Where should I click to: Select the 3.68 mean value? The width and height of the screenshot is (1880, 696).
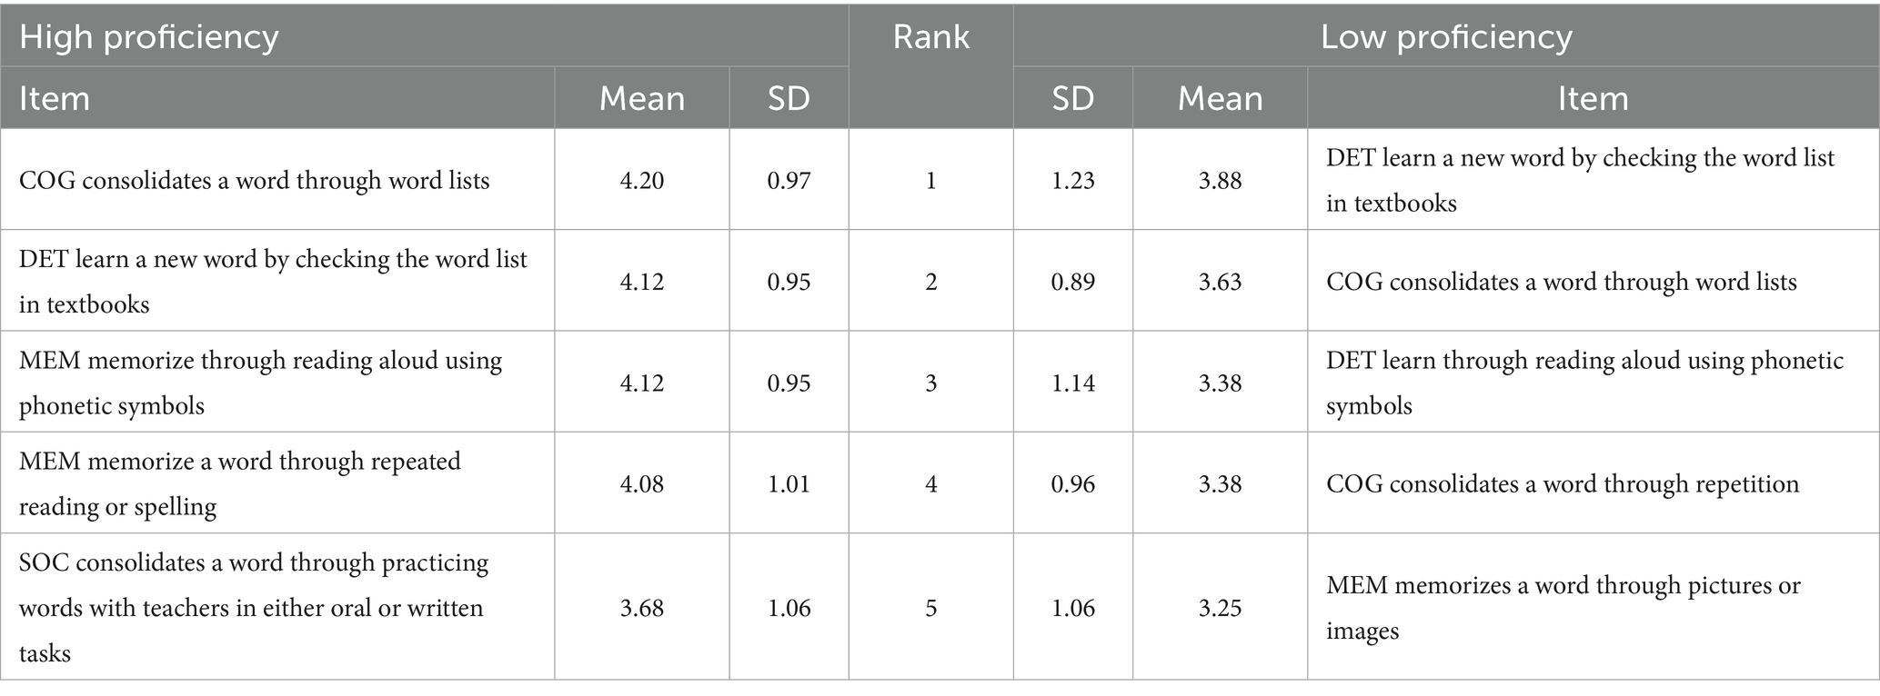641,607
